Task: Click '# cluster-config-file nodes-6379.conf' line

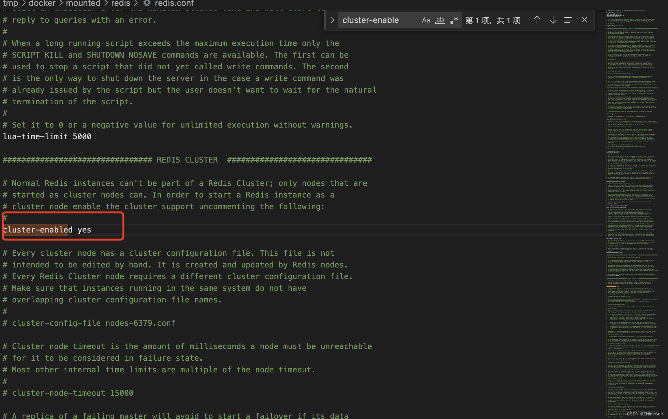Action: pyautogui.click(x=89, y=323)
